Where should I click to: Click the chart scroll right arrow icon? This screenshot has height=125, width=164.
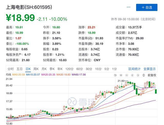138,75
